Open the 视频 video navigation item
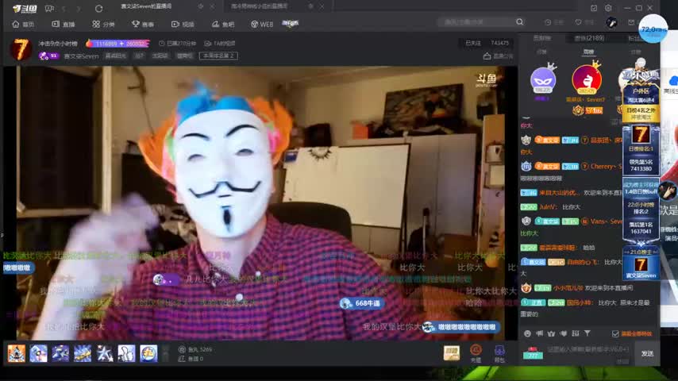This screenshot has width=678, height=381. click(183, 25)
